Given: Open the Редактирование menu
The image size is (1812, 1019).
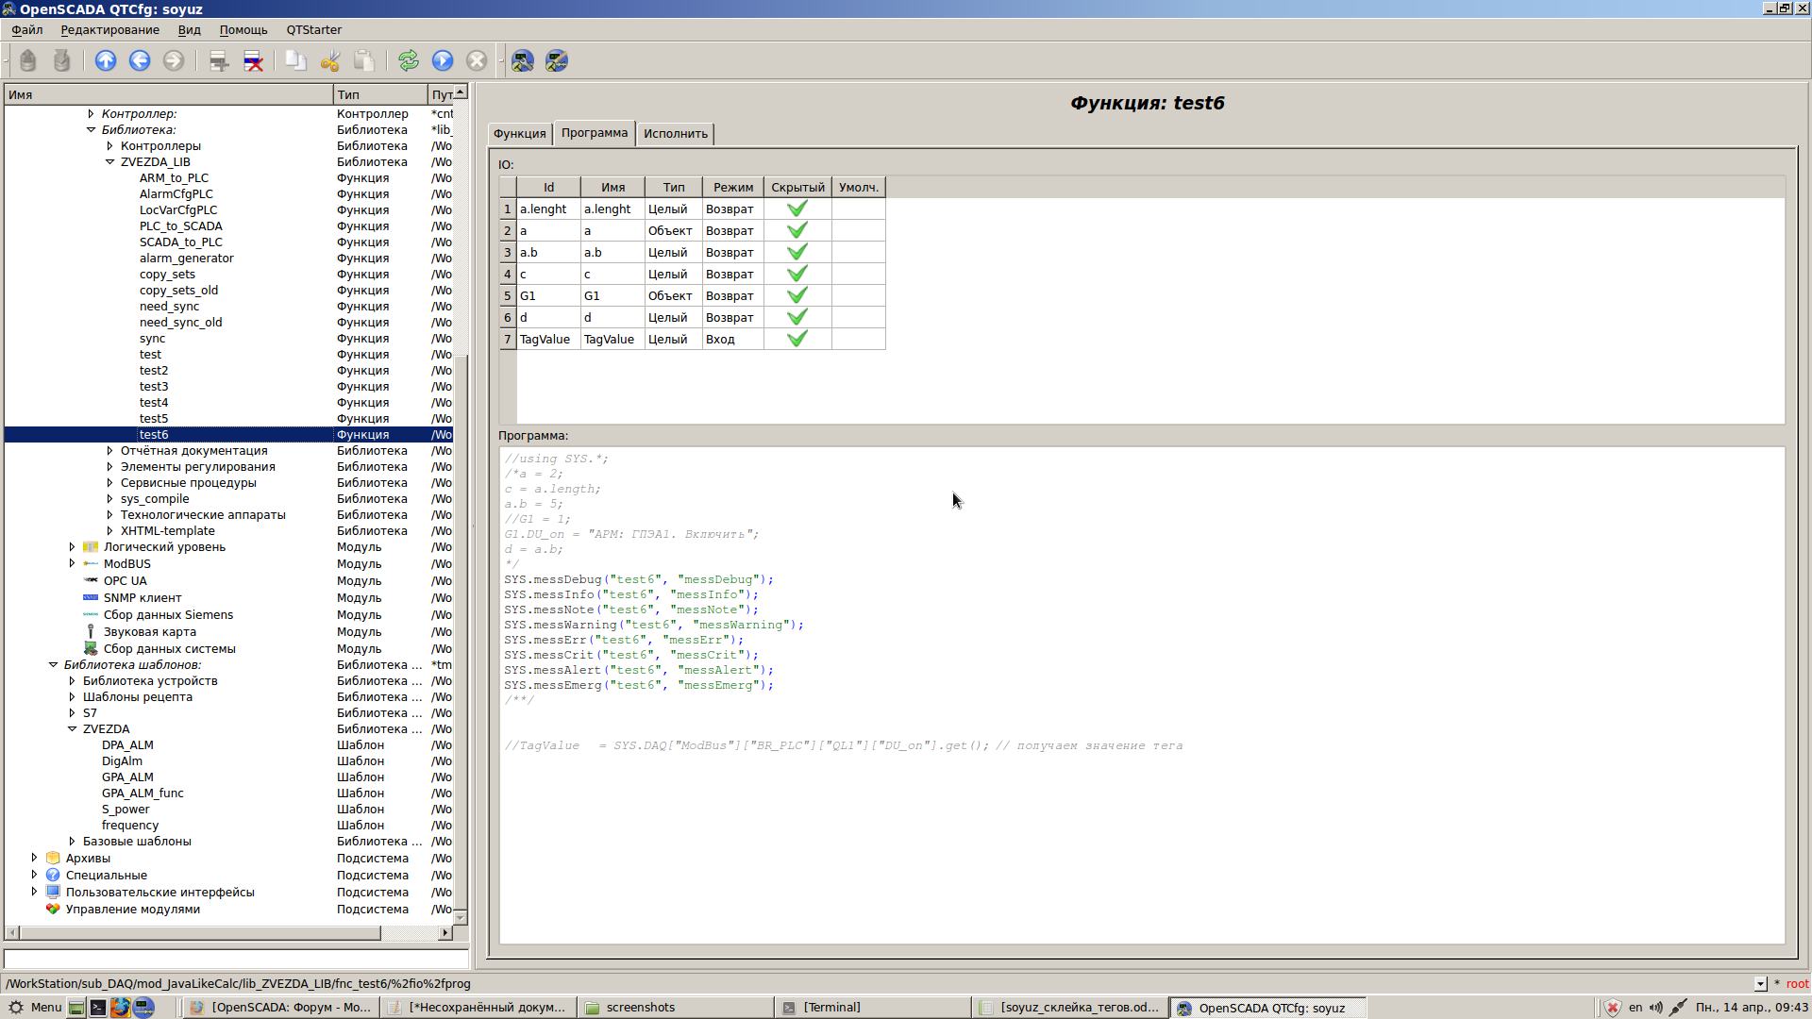Looking at the screenshot, I should 109,30.
